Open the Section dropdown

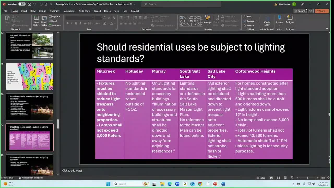pyautogui.click(x=56, y=25)
